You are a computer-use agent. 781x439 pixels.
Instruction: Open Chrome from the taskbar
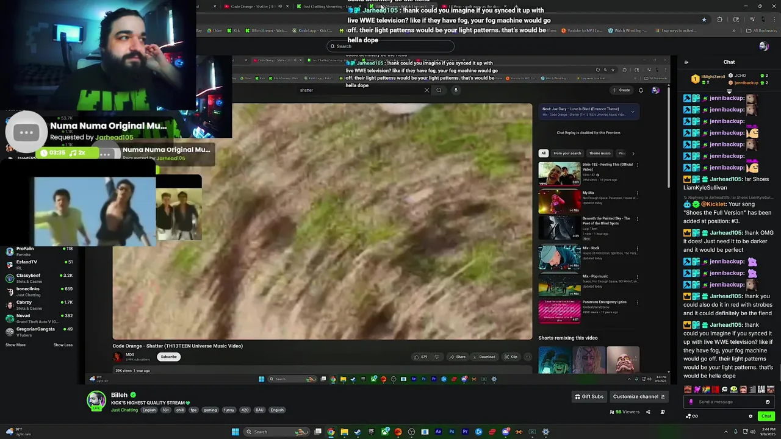point(331,432)
